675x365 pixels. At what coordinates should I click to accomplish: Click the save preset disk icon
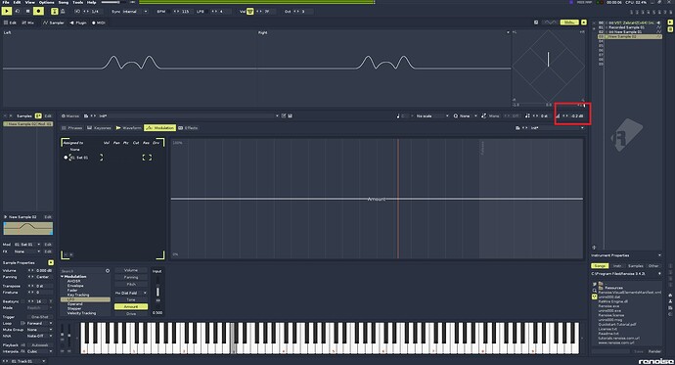(x=291, y=115)
